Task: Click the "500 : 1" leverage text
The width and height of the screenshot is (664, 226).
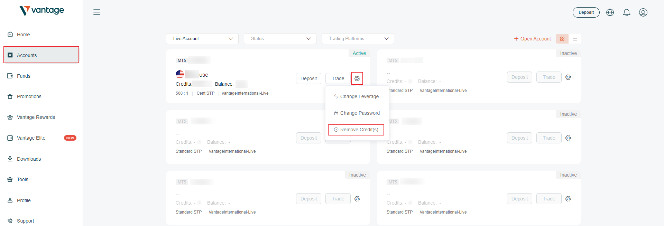Action: click(182, 93)
